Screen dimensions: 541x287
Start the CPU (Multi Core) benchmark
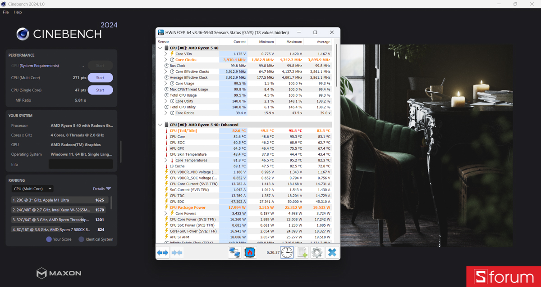click(100, 78)
